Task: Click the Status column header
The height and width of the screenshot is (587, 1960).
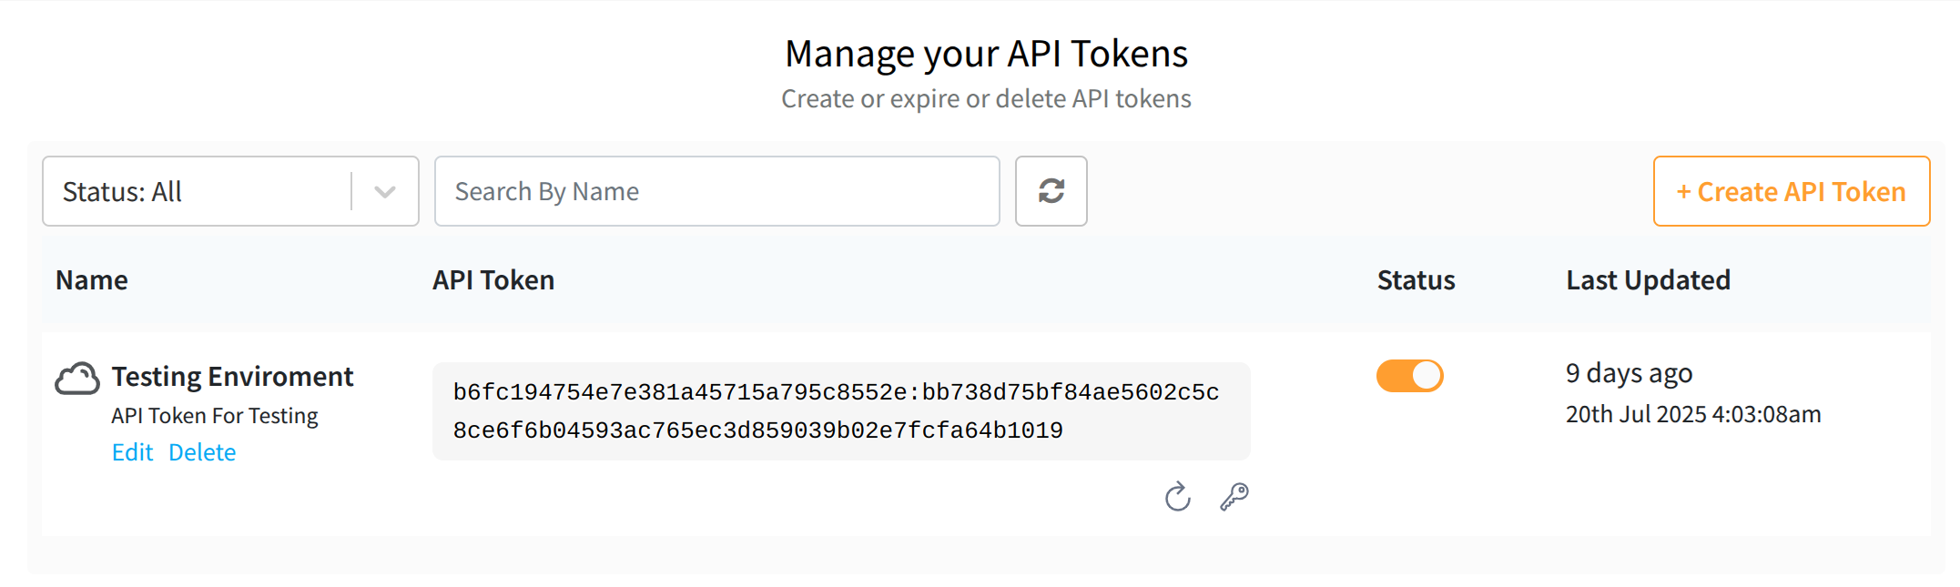Action: [x=1416, y=280]
